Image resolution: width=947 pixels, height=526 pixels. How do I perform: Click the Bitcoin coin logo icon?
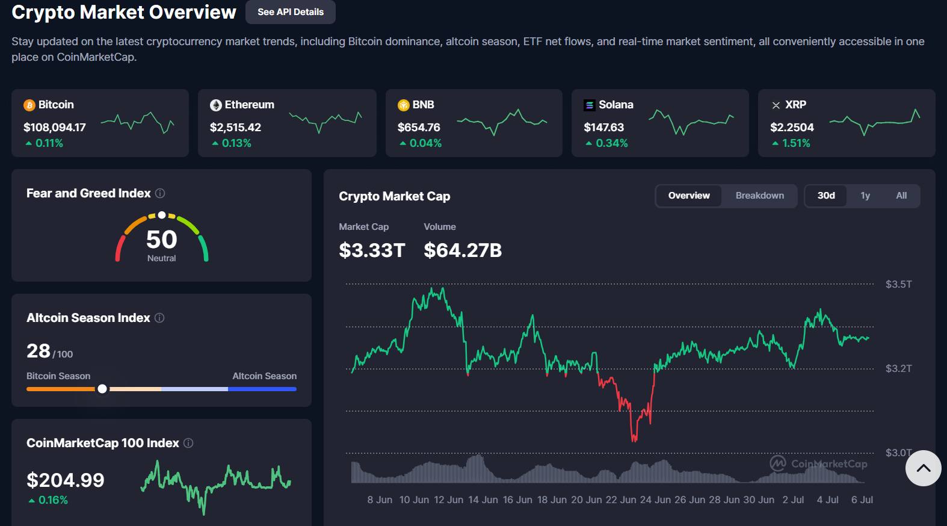(x=29, y=105)
